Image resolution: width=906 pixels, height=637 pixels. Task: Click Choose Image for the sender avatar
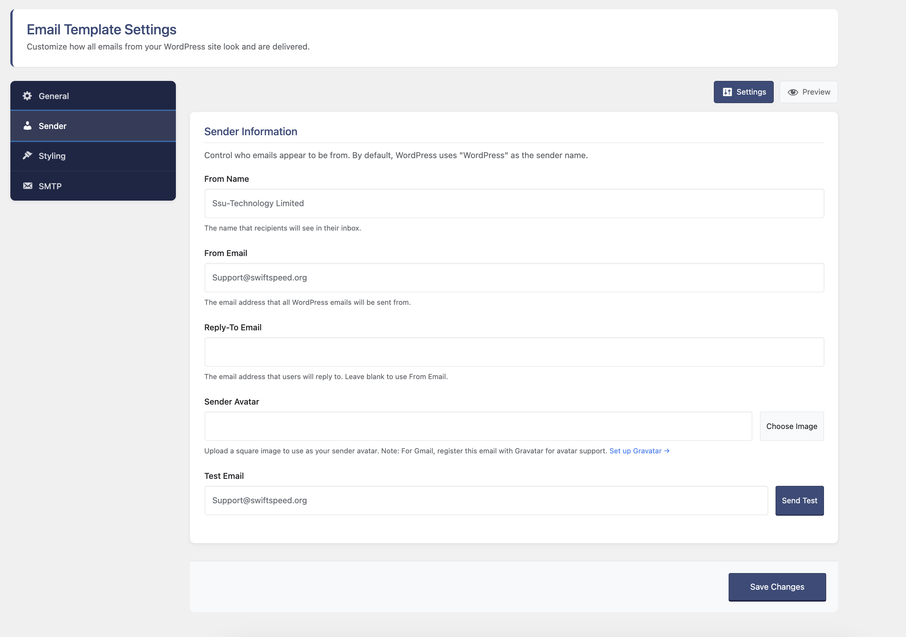(791, 426)
